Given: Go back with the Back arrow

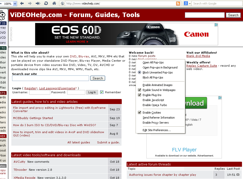Looking at the screenshot, I should [22, 4].
